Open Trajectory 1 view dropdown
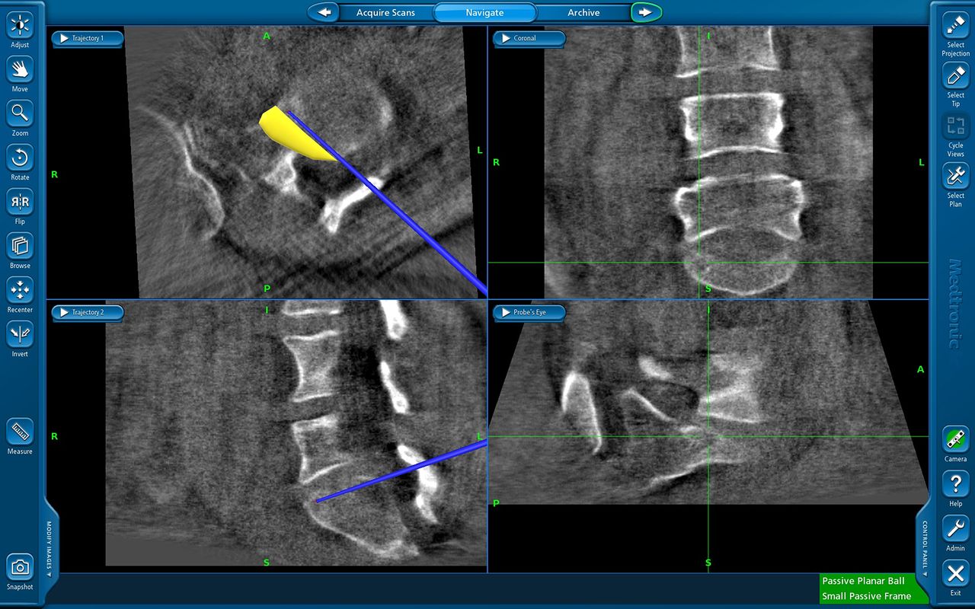 click(x=88, y=38)
